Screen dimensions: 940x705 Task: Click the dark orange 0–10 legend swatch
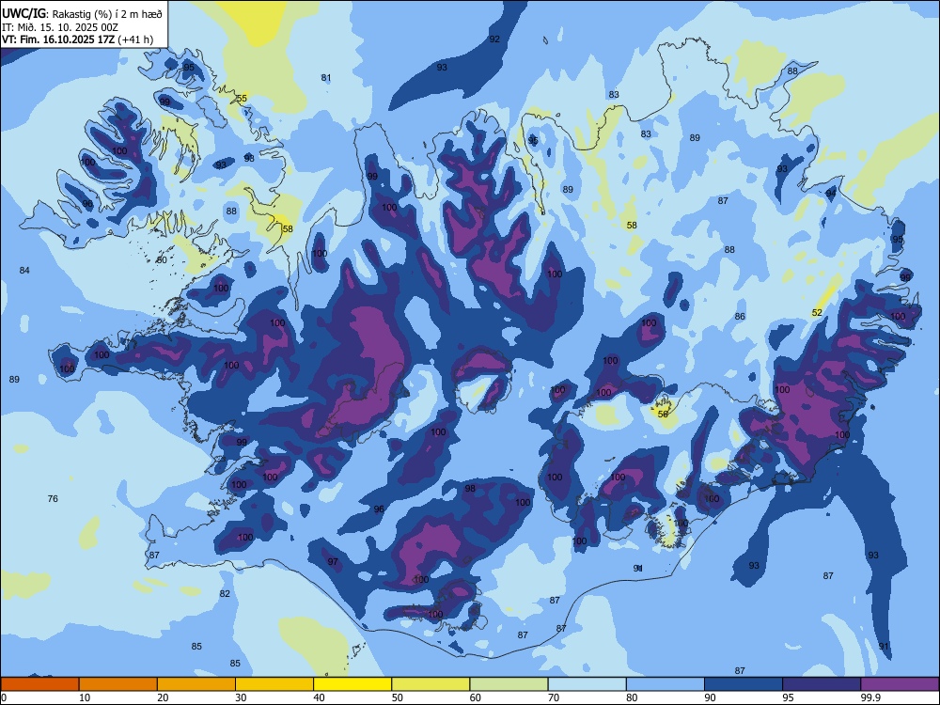39,684
